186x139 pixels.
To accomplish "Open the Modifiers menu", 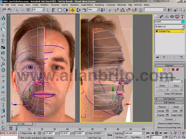I will click(45, 5).
